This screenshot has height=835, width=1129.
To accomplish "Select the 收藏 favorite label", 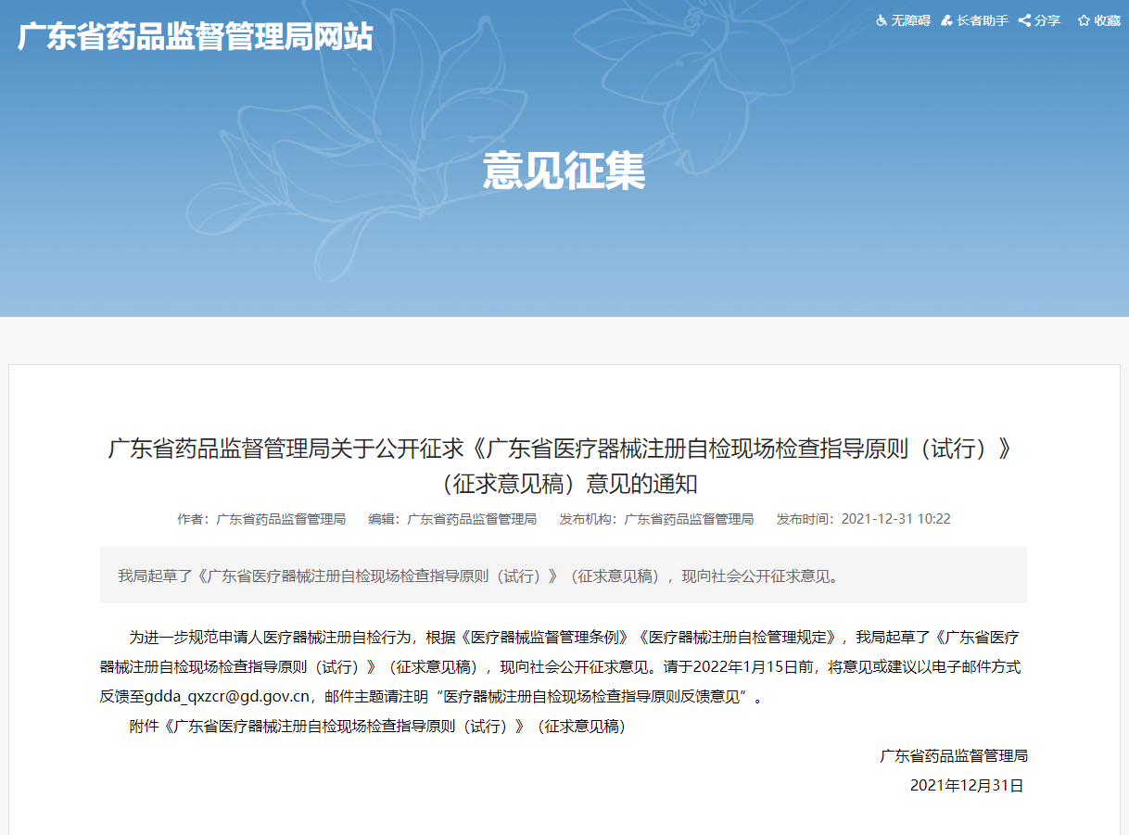I will pyautogui.click(x=1107, y=20).
